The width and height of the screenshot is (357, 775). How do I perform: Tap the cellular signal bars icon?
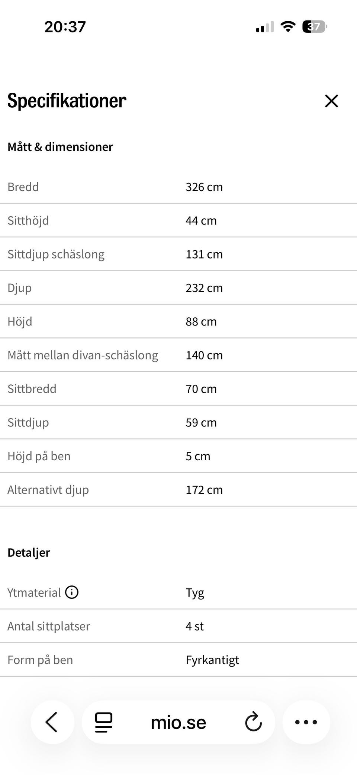(265, 27)
